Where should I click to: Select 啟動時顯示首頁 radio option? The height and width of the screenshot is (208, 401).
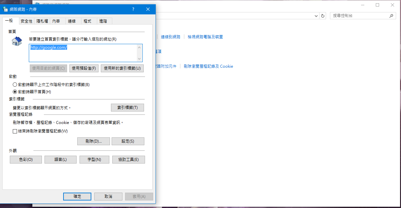pos(15,92)
